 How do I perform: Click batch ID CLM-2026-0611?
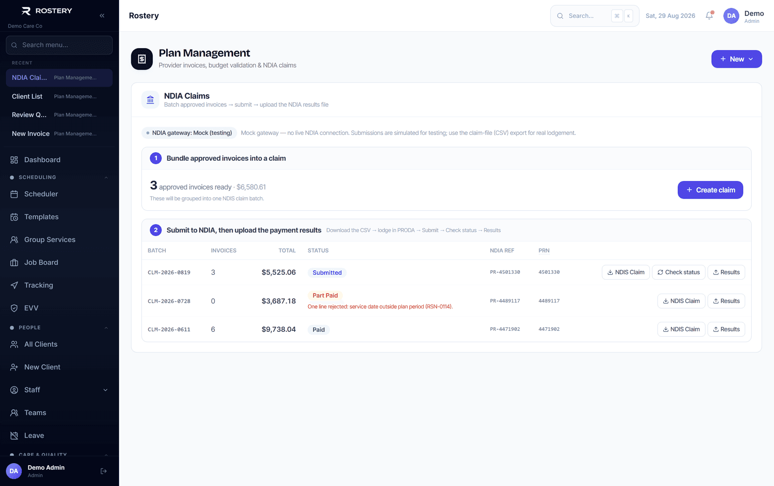[x=169, y=329]
